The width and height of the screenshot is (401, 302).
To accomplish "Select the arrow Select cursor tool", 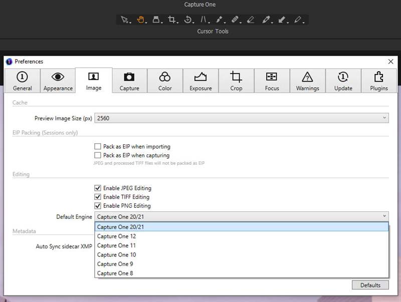I will tap(125, 20).
